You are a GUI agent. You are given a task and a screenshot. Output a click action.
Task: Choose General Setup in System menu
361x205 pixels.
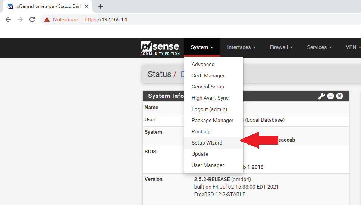pos(213,87)
